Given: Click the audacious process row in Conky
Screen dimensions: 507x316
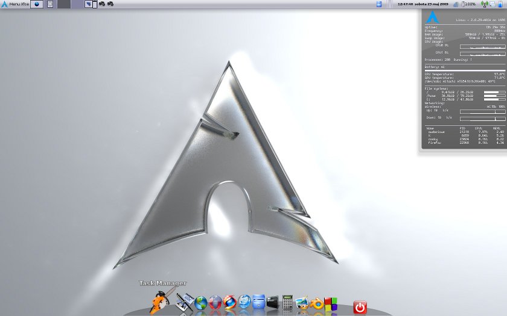Looking at the screenshot, I should [465, 132].
